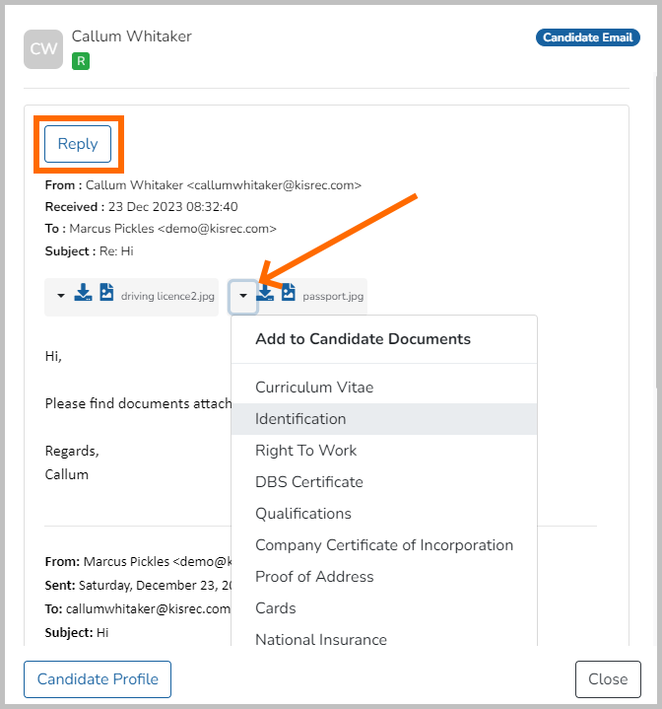662x709 pixels.
Task: Open the Candidate Profile
Action: [x=98, y=679]
